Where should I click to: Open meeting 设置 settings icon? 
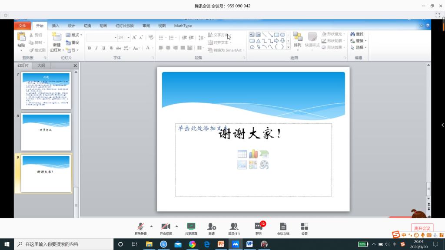pos(304,227)
